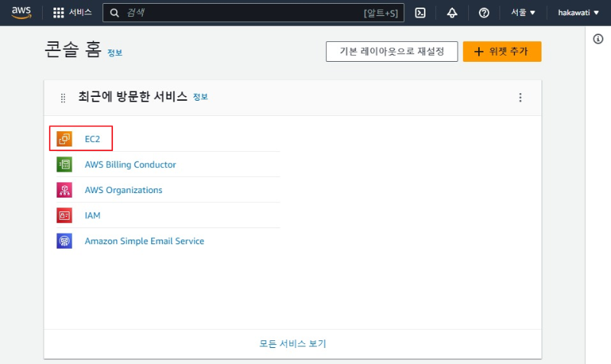Expand the 서울 region dropdown

(x=523, y=13)
